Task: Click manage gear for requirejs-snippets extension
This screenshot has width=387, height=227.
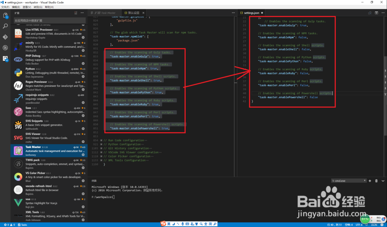Action: [83, 103]
